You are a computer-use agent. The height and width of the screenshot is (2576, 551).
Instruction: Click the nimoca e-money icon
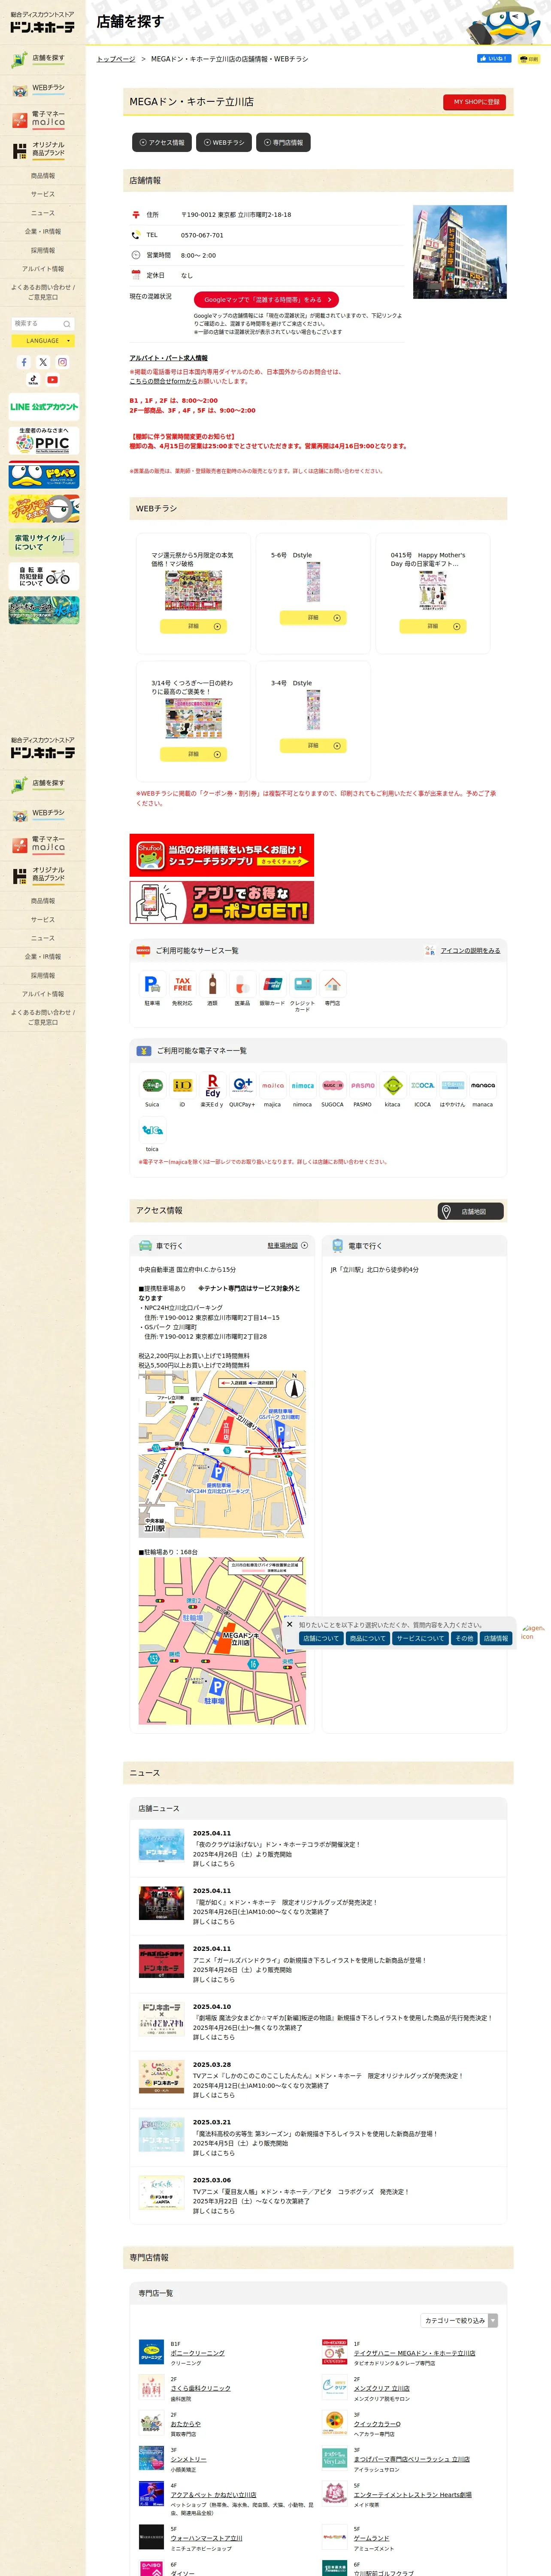click(302, 1085)
